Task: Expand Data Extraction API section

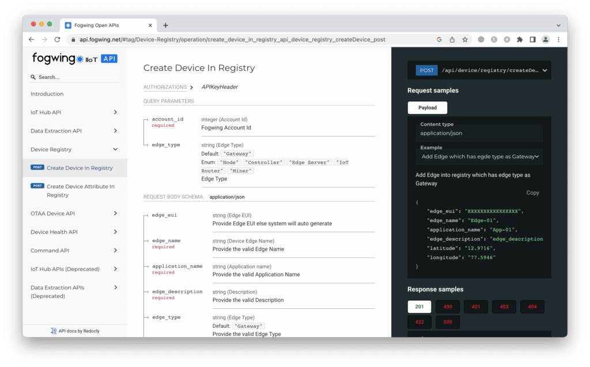Action: (74, 131)
